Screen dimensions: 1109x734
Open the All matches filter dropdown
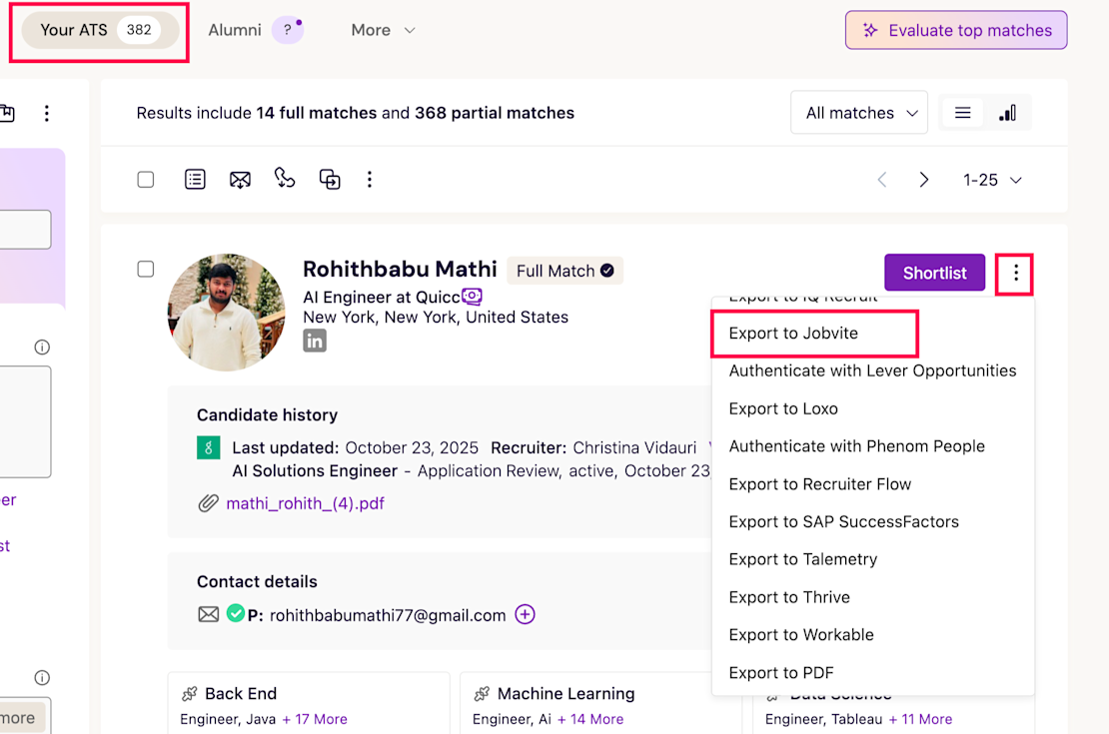(859, 113)
